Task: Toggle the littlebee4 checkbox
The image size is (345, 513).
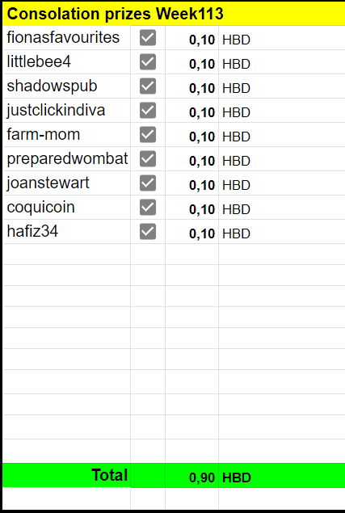Action: (148, 62)
